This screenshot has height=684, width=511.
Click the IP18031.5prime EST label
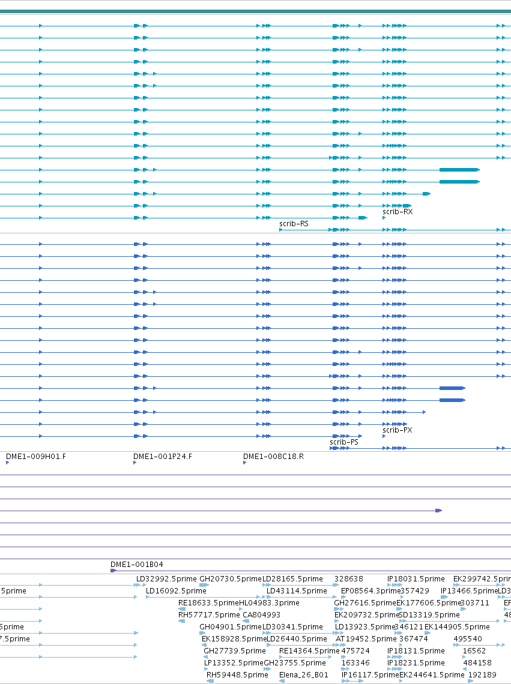(416, 579)
